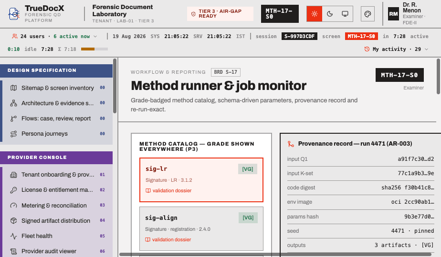Image resolution: width=441 pixels, height=257 pixels.
Task: Click the params hash 9b3e77d0 value
Action: [x=419, y=217]
